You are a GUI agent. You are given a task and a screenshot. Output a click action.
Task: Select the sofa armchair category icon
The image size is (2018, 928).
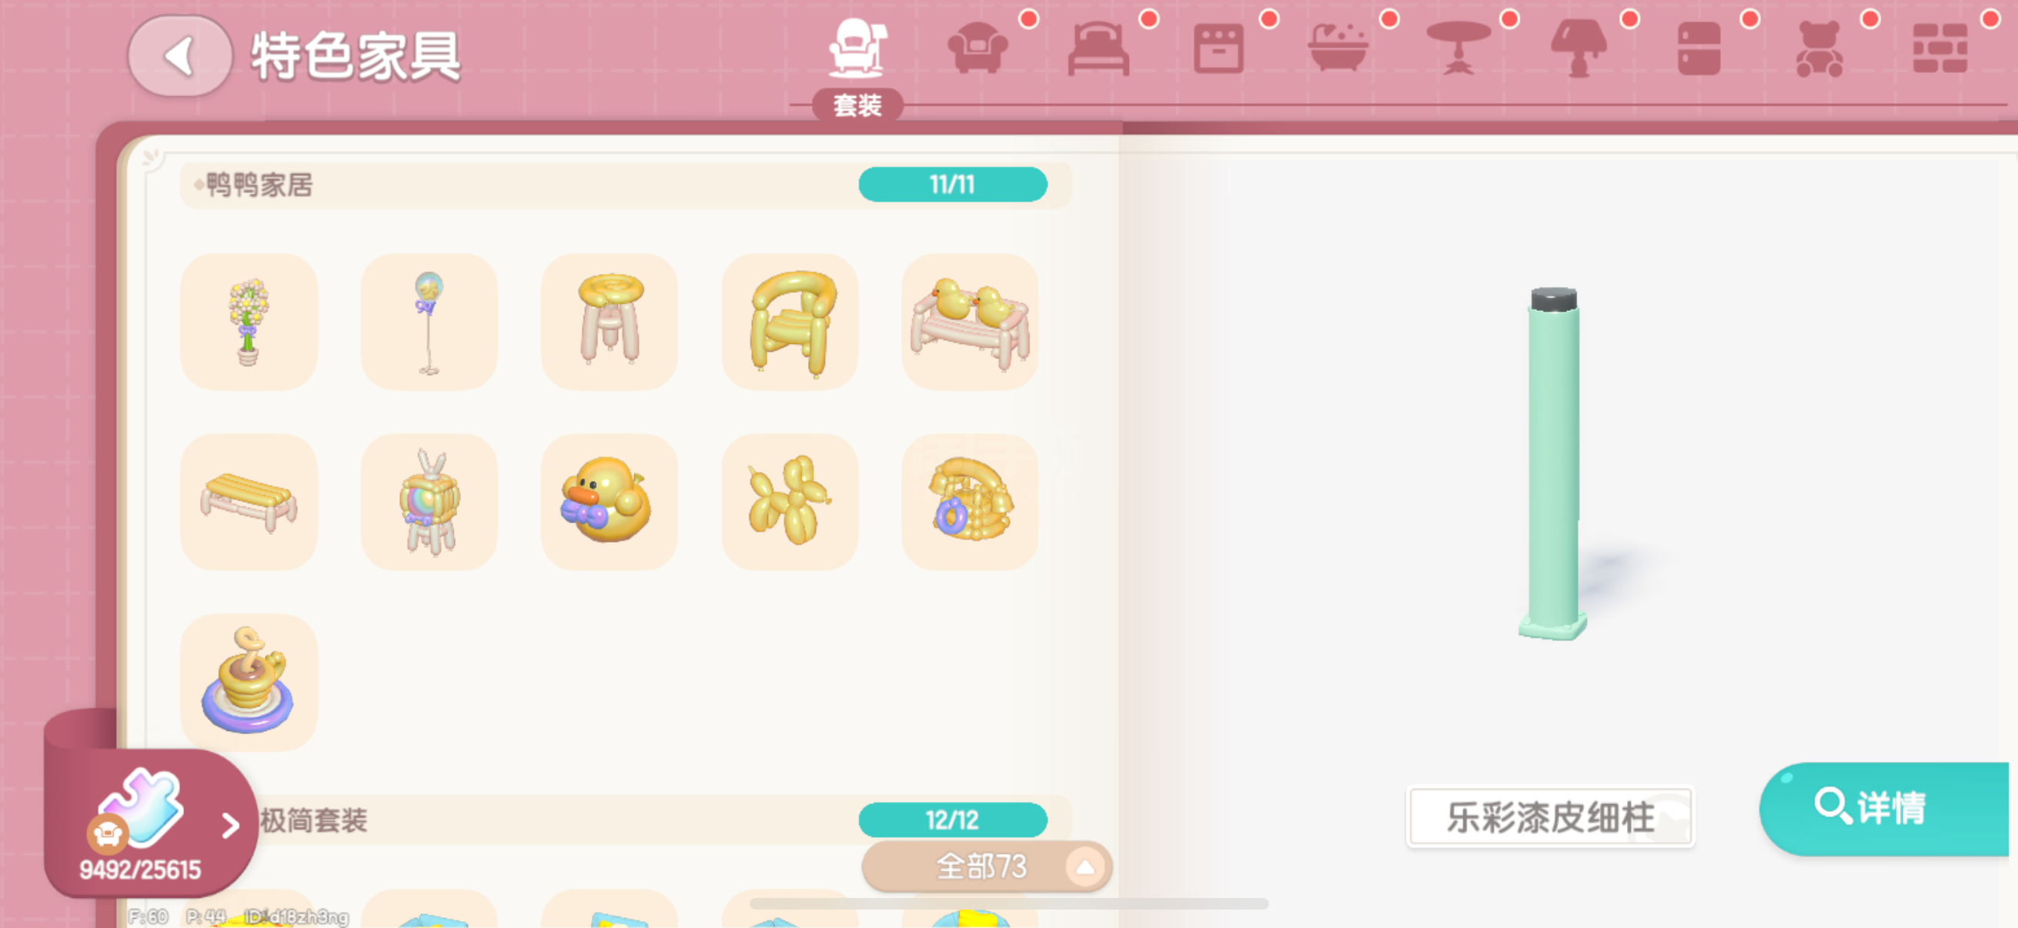point(977,48)
